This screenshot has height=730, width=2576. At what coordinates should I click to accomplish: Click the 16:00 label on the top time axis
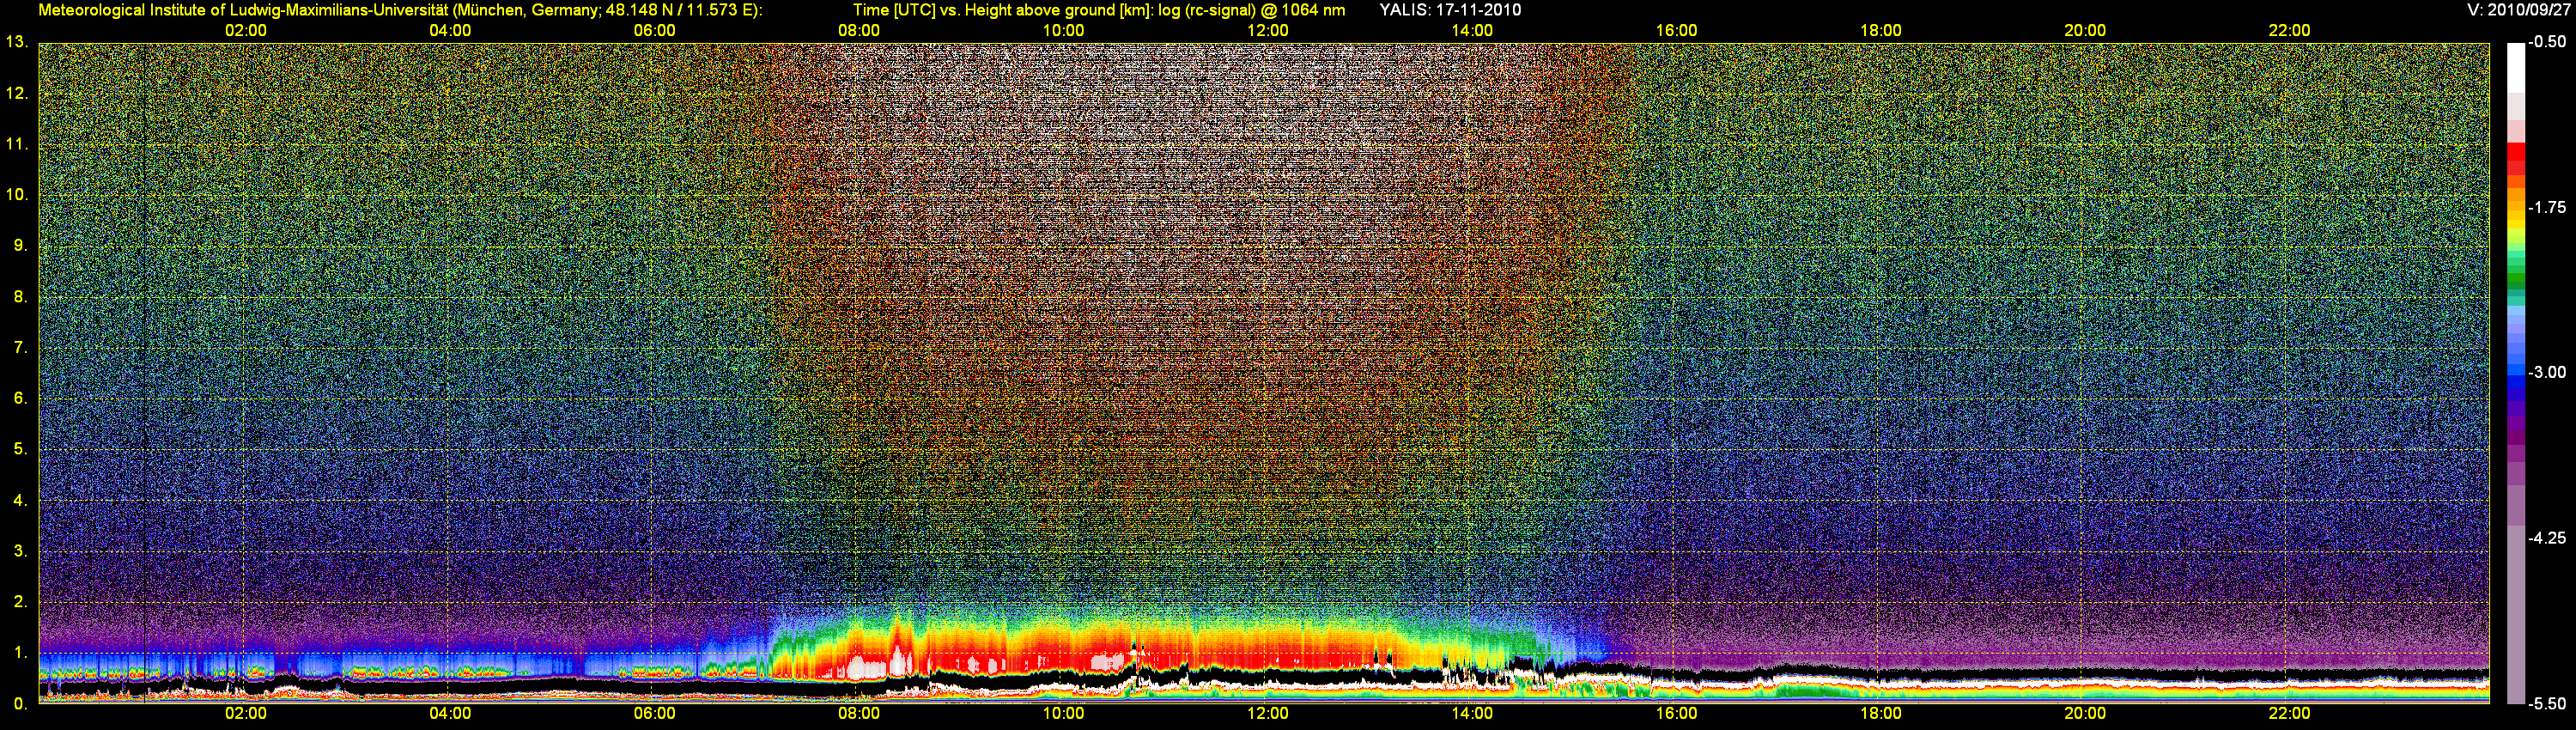pyautogui.click(x=1677, y=31)
